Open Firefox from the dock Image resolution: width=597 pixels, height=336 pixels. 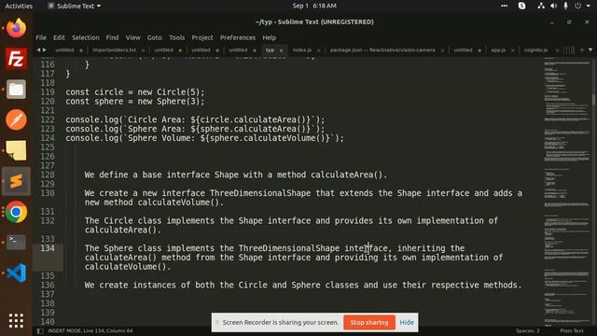pos(16,28)
